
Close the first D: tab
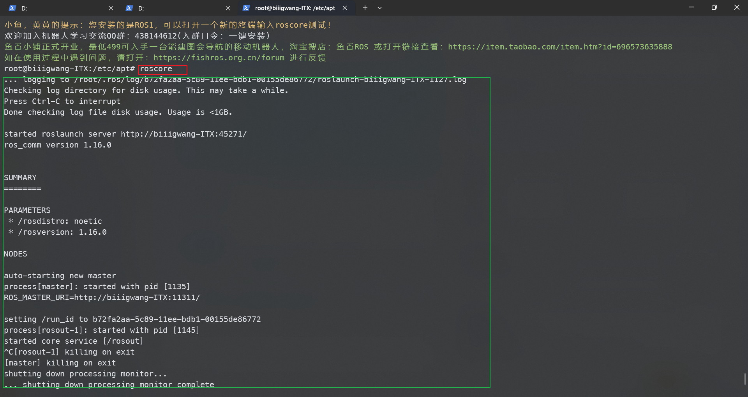click(111, 8)
